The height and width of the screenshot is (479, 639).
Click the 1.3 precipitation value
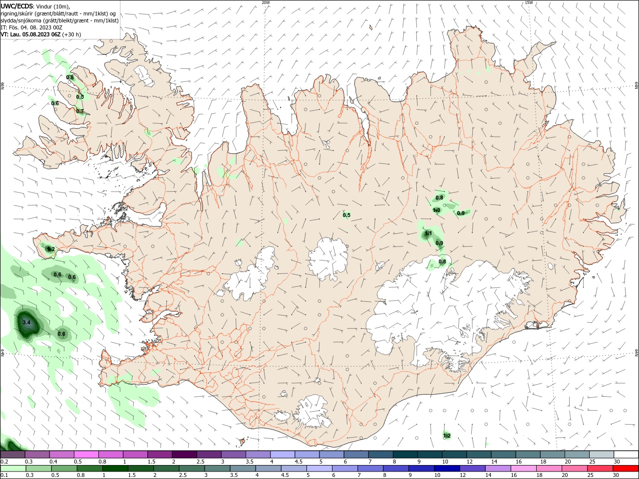click(x=436, y=210)
